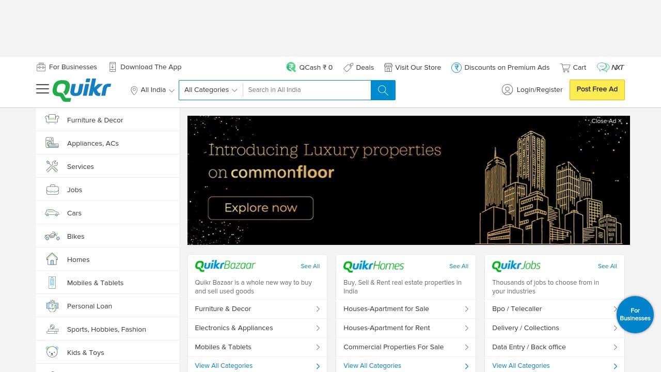Expand the All India location selector
This screenshot has width=661, height=372.
(x=151, y=89)
